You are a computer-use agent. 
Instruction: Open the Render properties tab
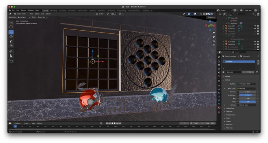pyautogui.click(x=219, y=61)
